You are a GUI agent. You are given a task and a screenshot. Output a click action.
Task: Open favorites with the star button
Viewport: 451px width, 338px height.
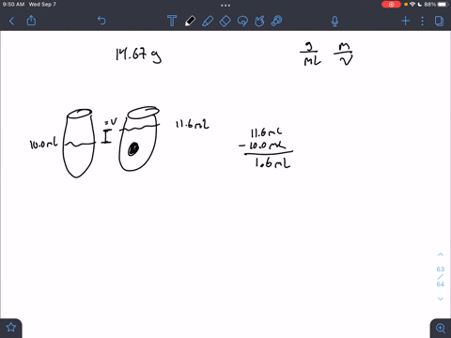[x=11, y=328]
